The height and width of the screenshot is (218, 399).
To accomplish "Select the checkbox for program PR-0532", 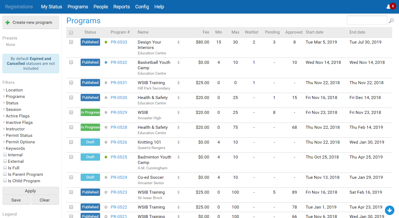I will point(71,62).
